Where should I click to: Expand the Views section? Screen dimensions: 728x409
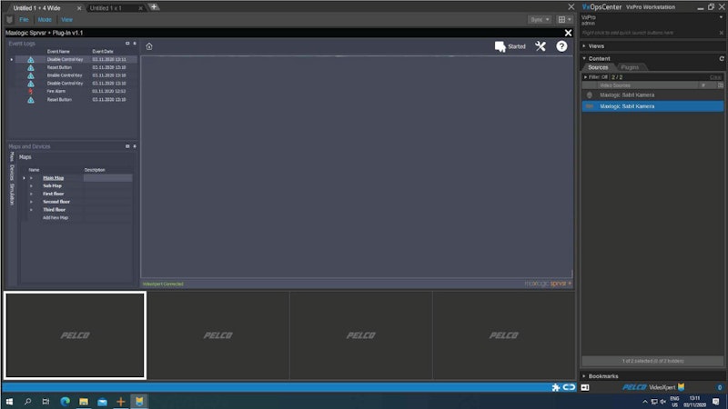tap(585, 45)
